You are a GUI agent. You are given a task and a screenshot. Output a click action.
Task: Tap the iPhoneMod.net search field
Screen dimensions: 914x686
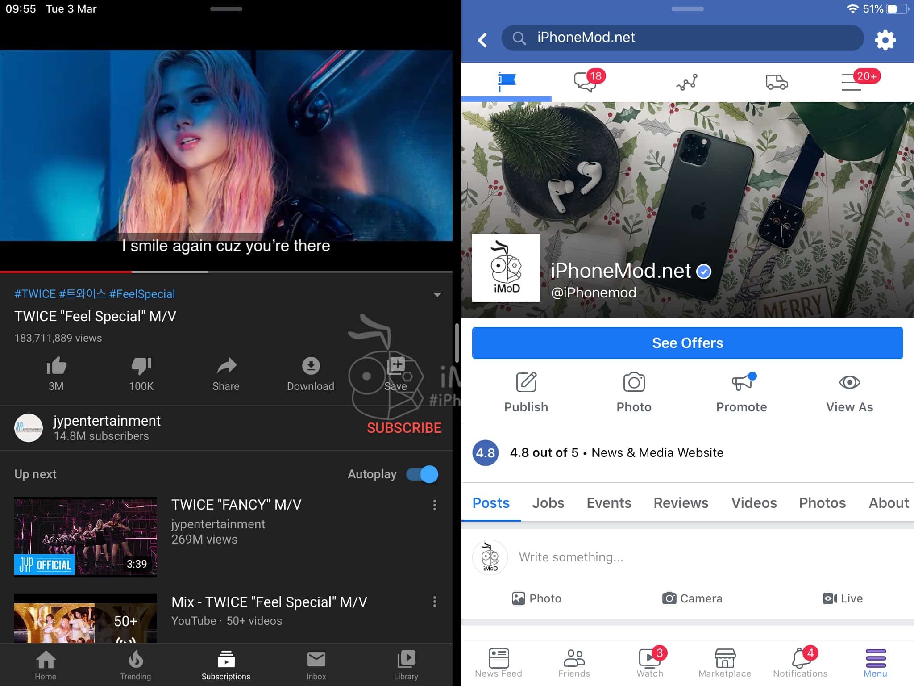click(x=682, y=38)
